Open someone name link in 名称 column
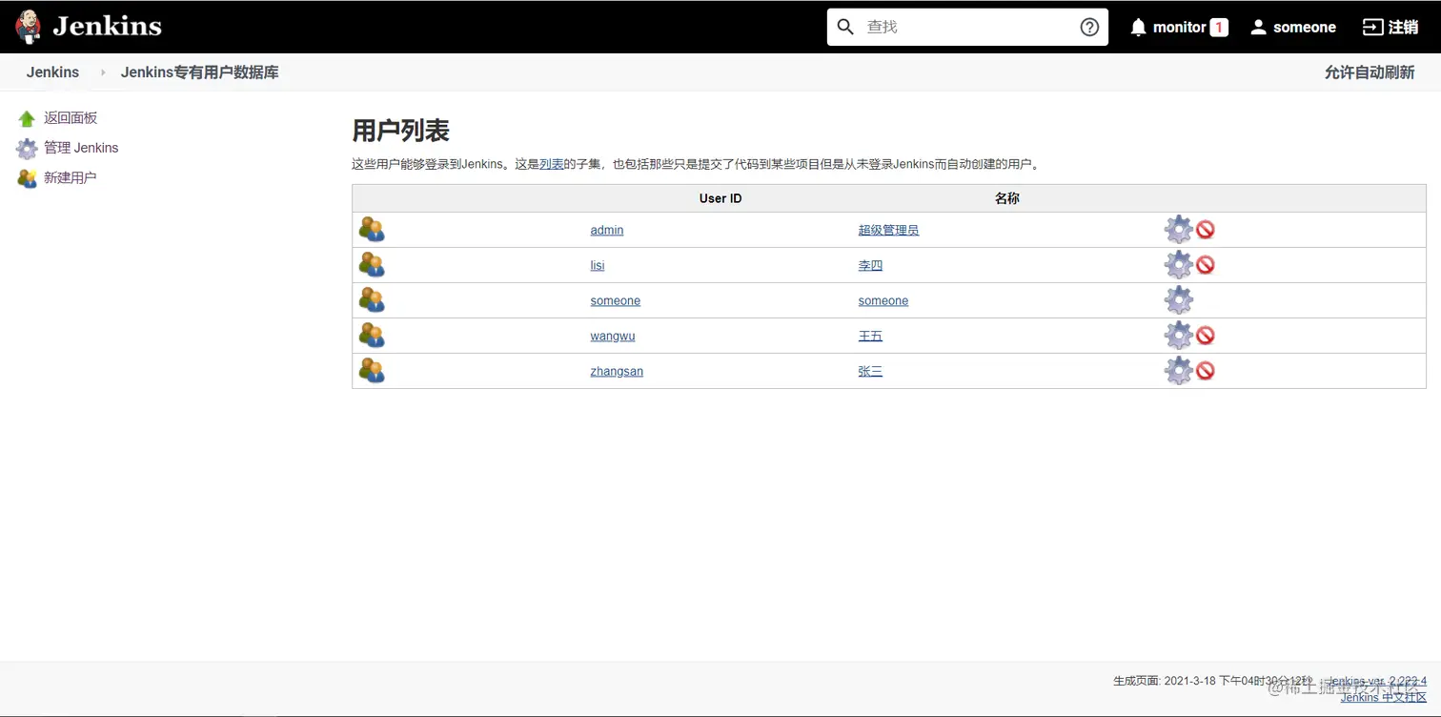Viewport: 1441px width, 717px height. coord(883,300)
